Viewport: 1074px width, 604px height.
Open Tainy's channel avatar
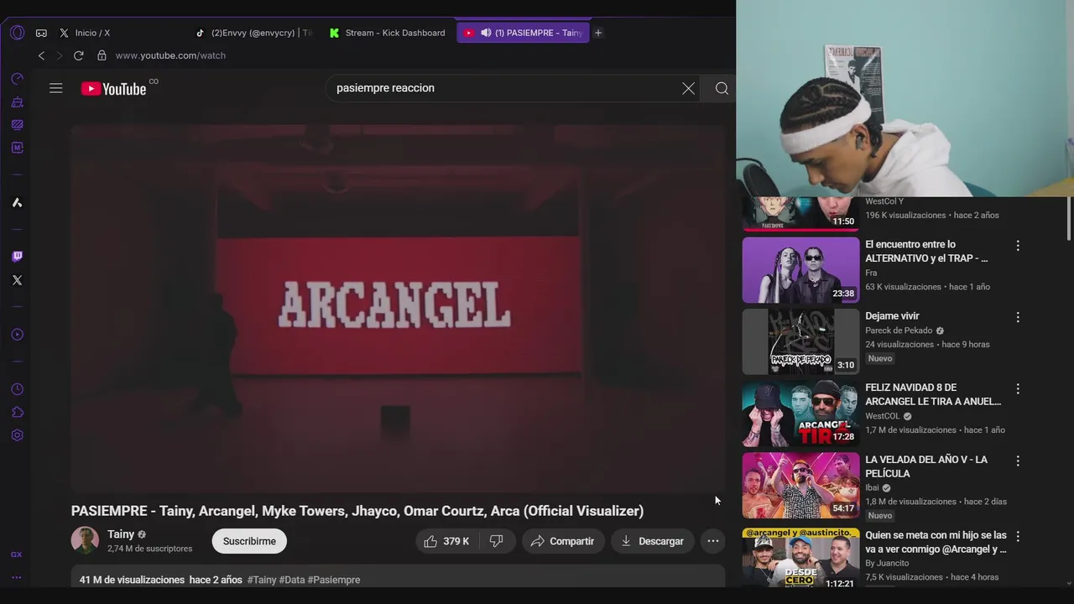click(85, 541)
